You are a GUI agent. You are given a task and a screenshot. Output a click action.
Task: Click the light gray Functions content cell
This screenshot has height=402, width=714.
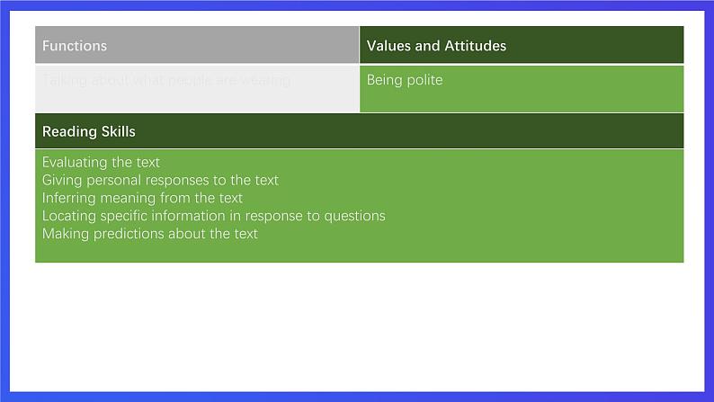pos(197,89)
